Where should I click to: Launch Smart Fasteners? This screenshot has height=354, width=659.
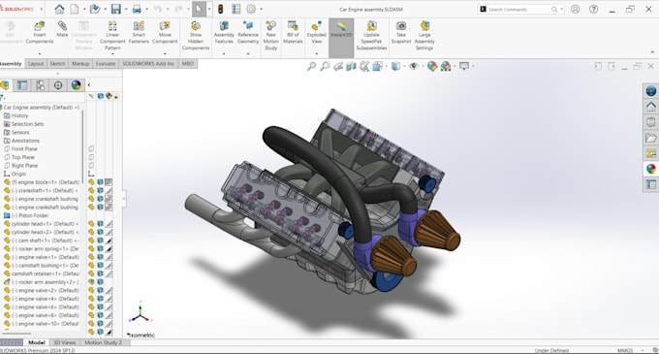click(139, 33)
